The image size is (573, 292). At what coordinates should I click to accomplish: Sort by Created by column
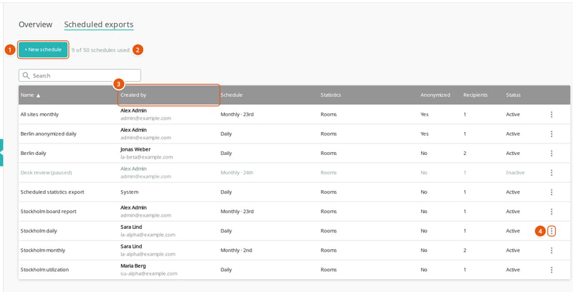pos(133,95)
